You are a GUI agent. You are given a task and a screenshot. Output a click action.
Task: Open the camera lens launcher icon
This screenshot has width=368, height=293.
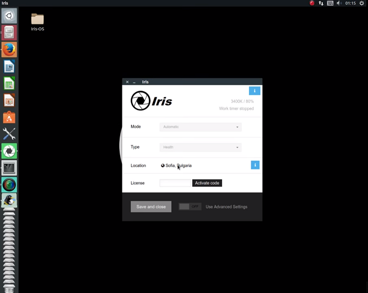coord(9,185)
